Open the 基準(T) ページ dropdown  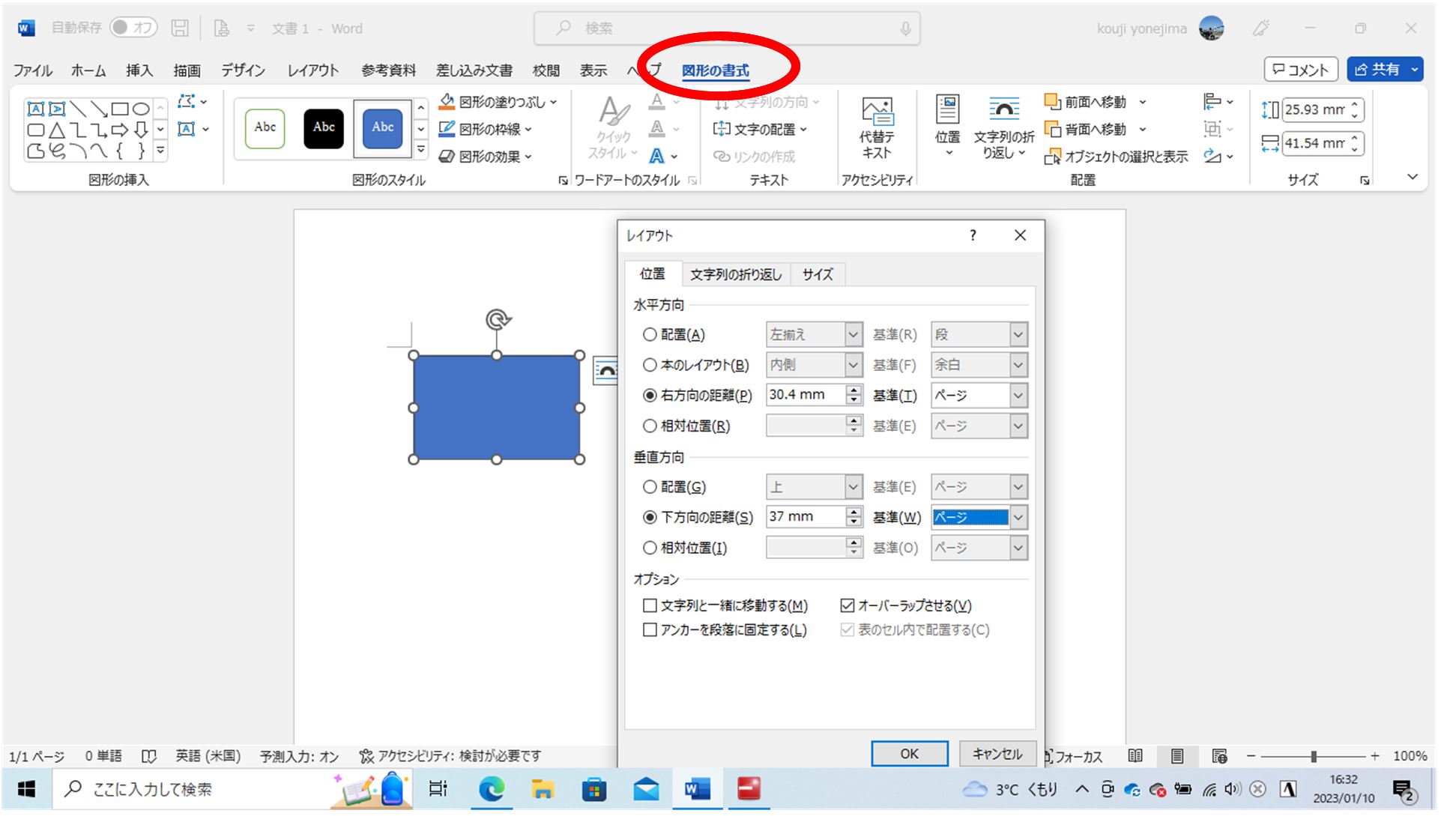[980, 395]
